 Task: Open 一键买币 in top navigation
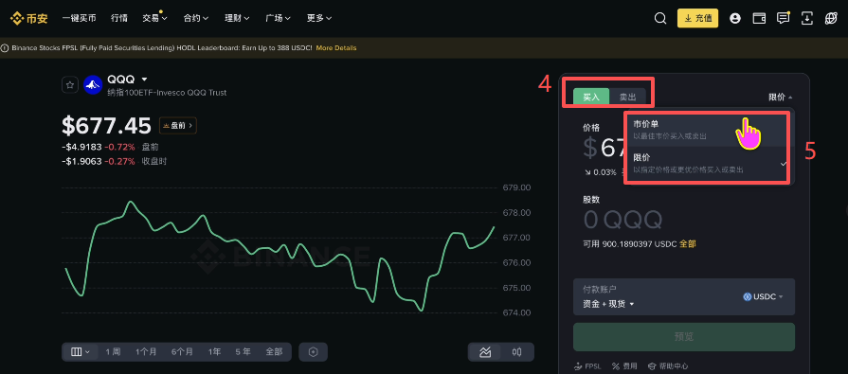[x=79, y=18]
